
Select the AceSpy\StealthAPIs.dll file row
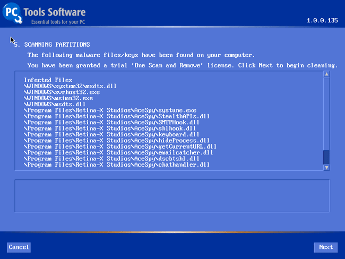click(x=117, y=116)
